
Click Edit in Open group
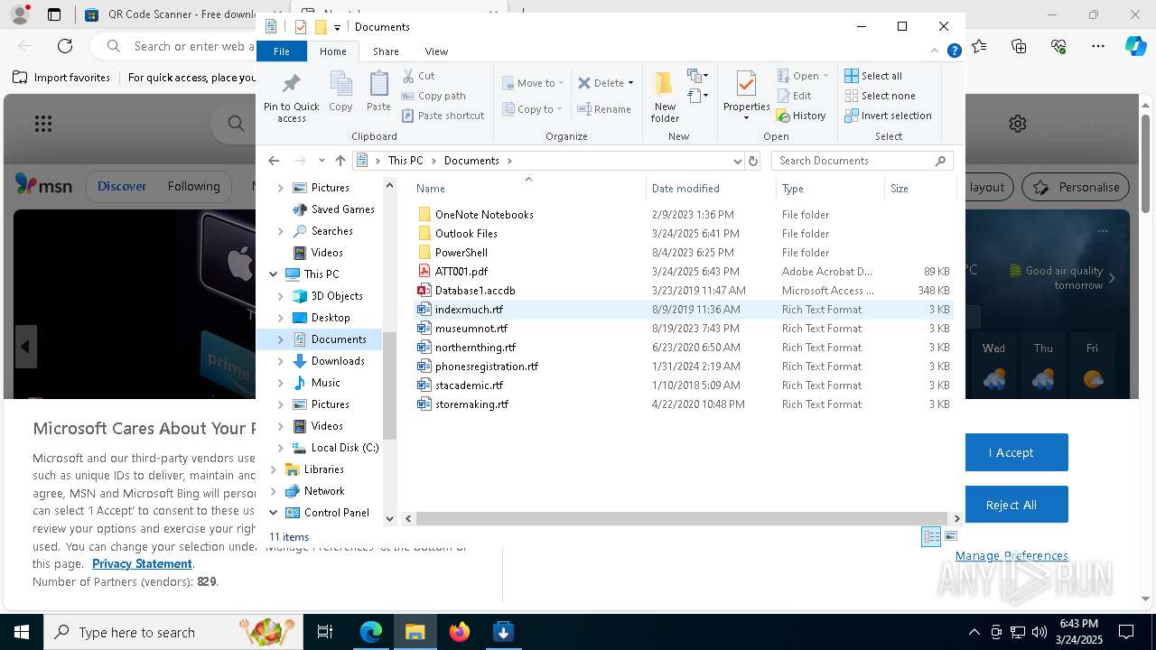click(x=794, y=96)
